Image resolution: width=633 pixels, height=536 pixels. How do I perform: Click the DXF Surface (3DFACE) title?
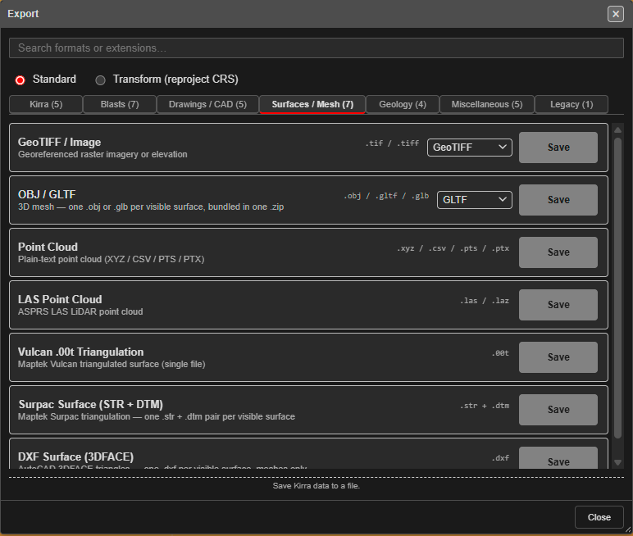76,457
